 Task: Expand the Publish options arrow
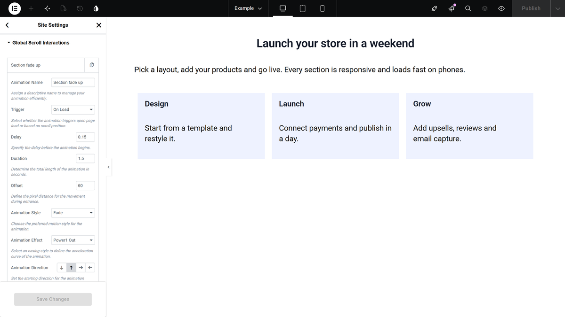coord(558,8)
